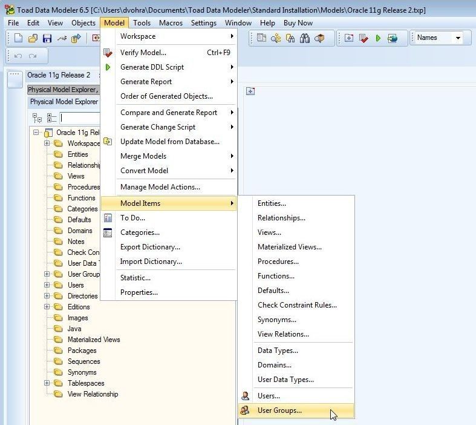Open the Settings menu
This screenshot has width=476, height=425.
[204, 23]
